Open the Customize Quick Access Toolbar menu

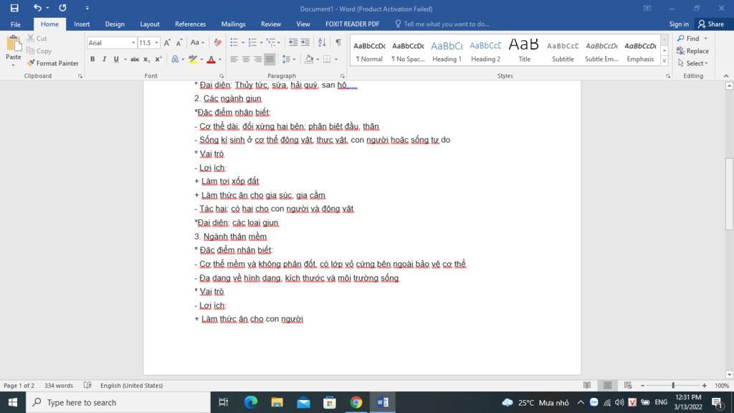(87, 8)
